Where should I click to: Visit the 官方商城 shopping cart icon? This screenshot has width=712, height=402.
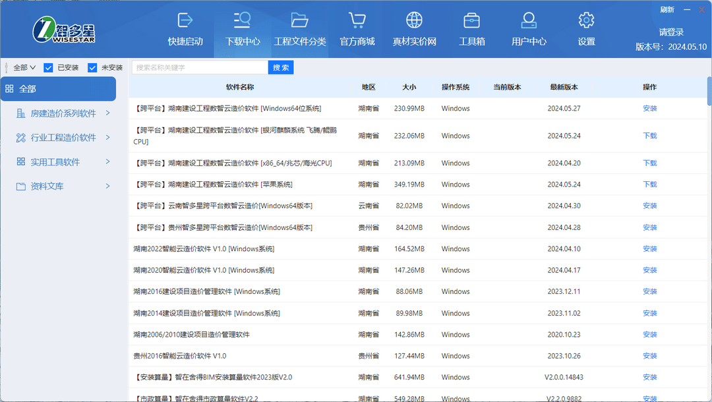[357, 29]
